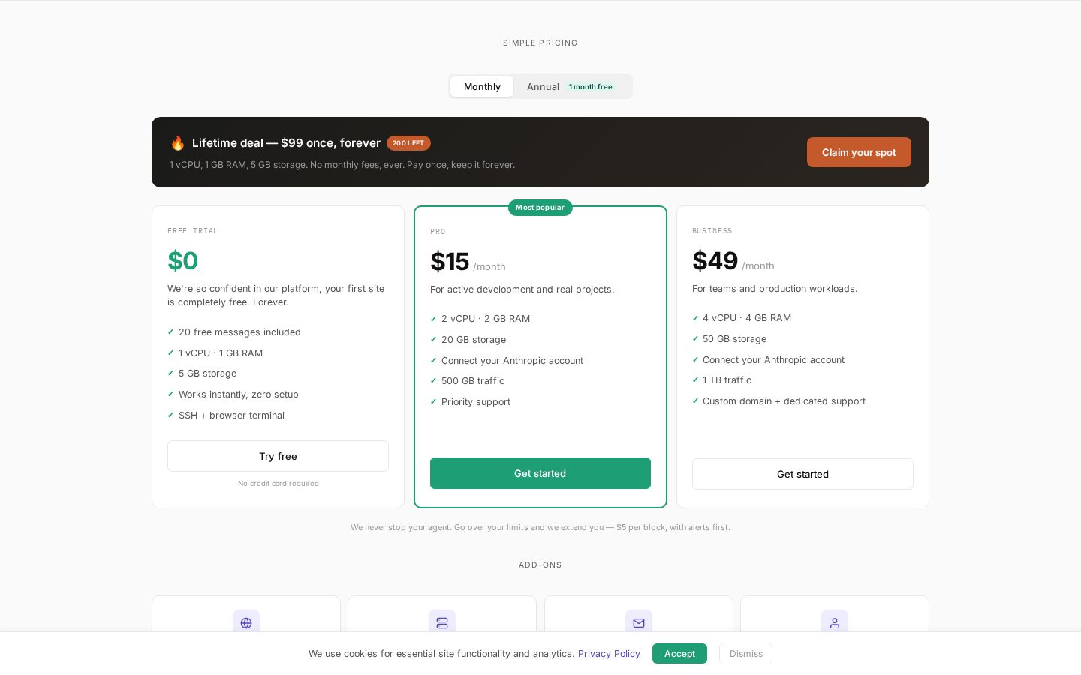
Task: Click the 'Most popular' badge
Action: tap(540, 207)
